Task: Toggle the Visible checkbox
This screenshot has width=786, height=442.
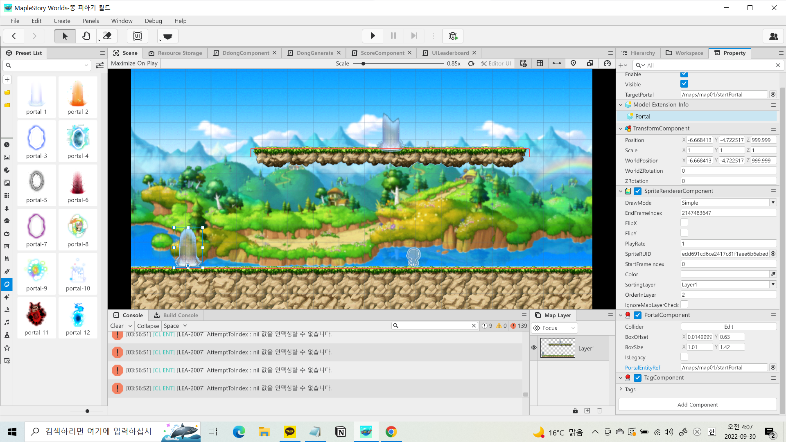Action: [684, 84]
